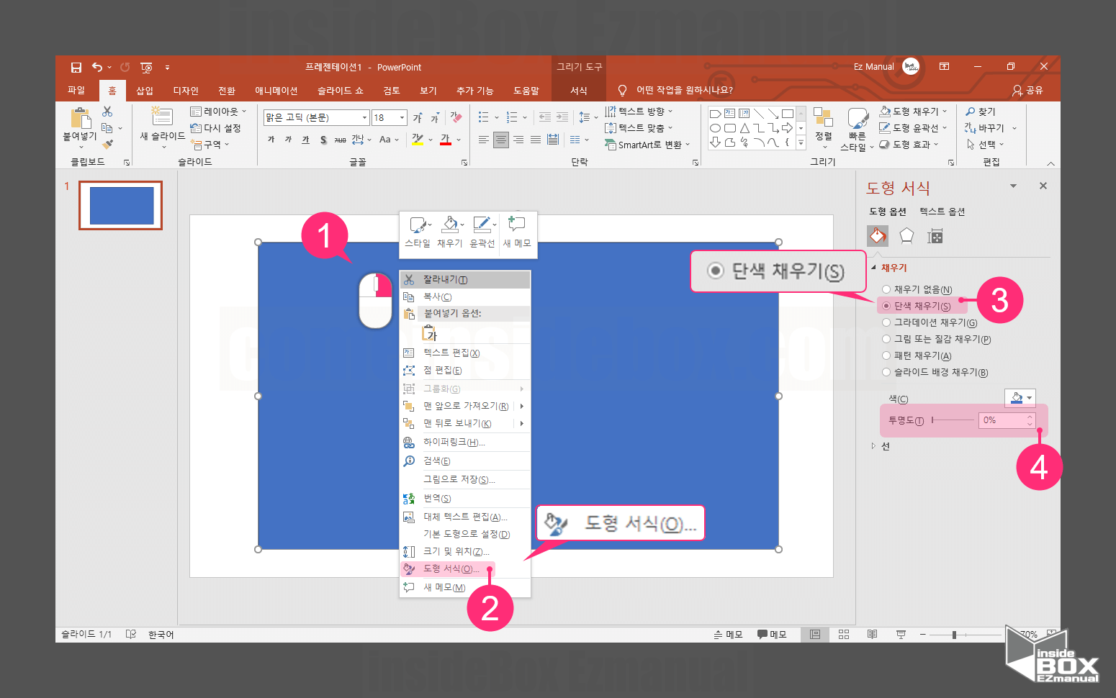Click the Start From Beginning slideshow icon
This screenshot has height=698, width=1116.
(146, 68)
